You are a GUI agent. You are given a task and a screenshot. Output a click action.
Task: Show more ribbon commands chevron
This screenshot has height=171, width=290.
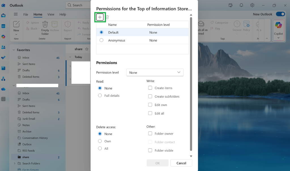click(261, 30)
